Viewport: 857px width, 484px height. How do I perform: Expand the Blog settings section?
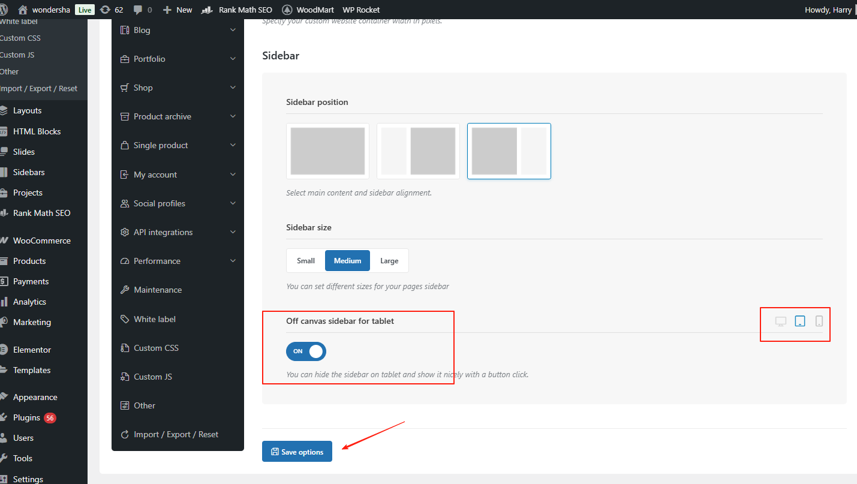(x=233, y=30)
